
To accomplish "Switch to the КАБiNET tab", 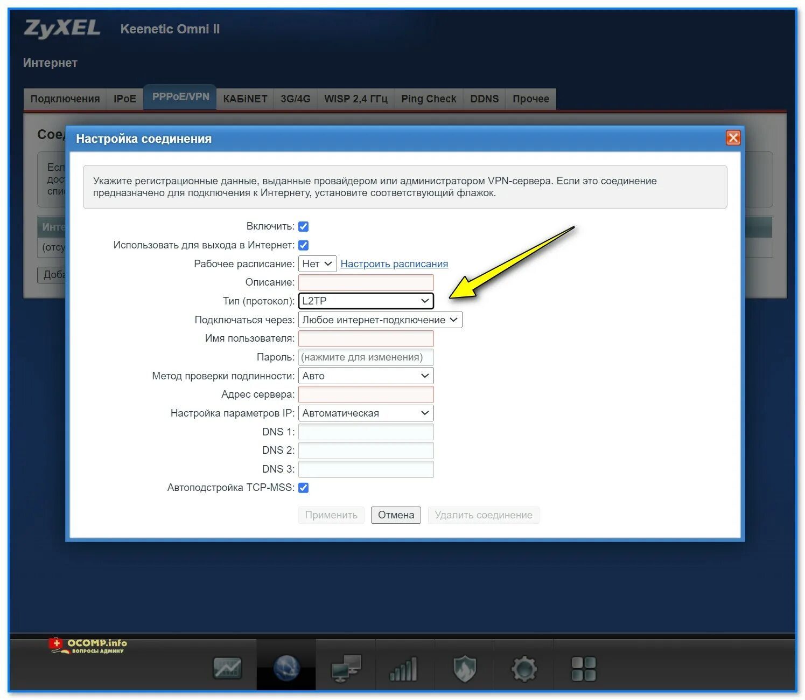I will 245,99.
